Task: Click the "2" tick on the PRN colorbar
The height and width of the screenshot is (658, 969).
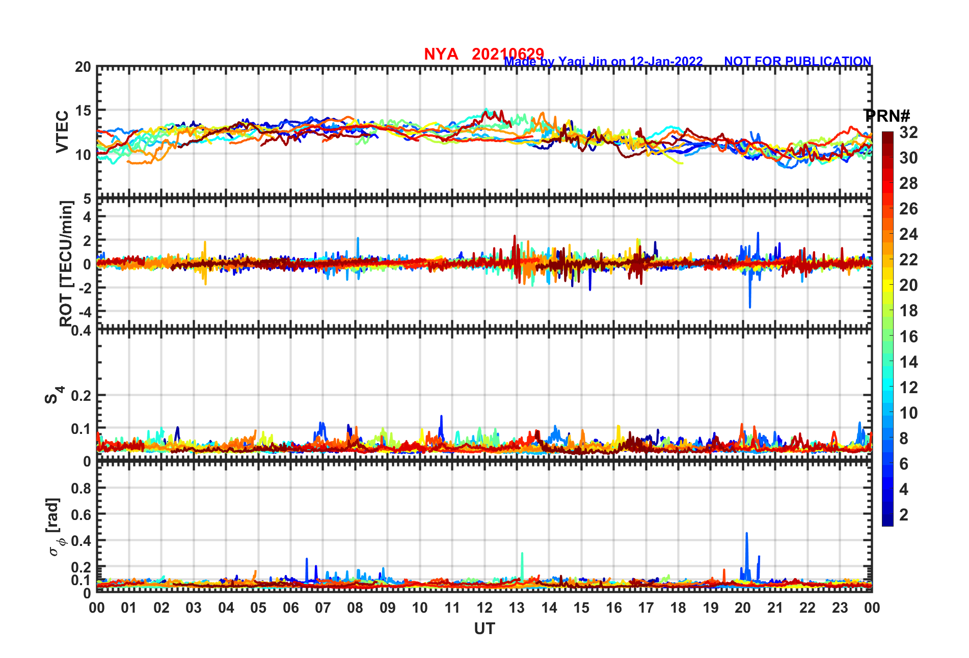Action: tap(904, 515)
